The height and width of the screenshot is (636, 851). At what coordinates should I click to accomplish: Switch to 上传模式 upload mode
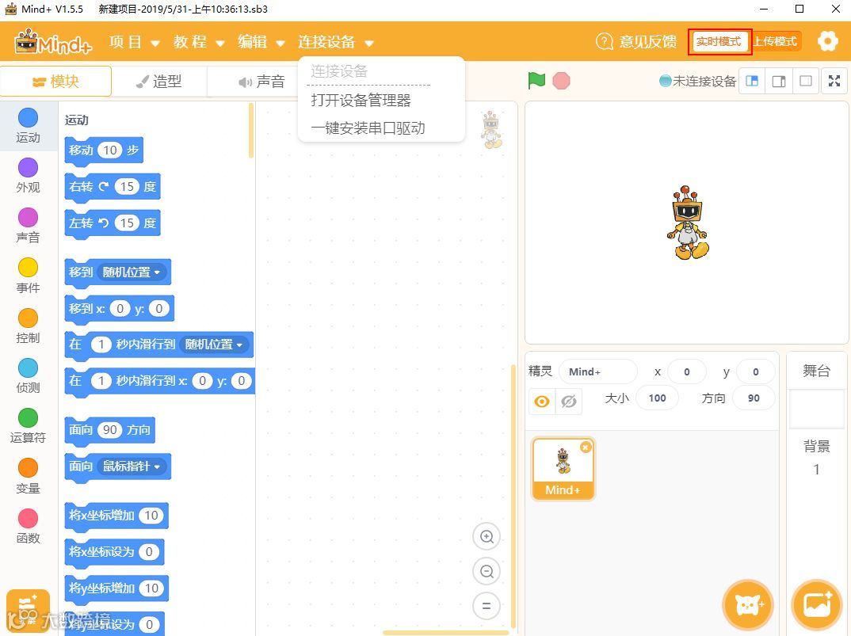(775, 42)
